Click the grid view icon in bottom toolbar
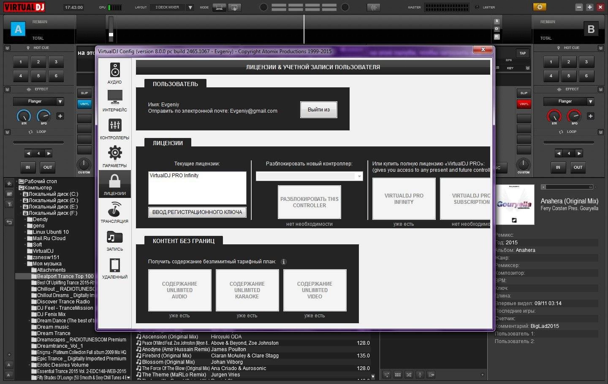 tap(398, 374)
